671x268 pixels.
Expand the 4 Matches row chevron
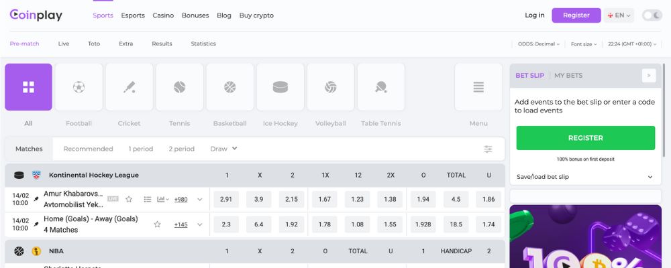(199, 224)
